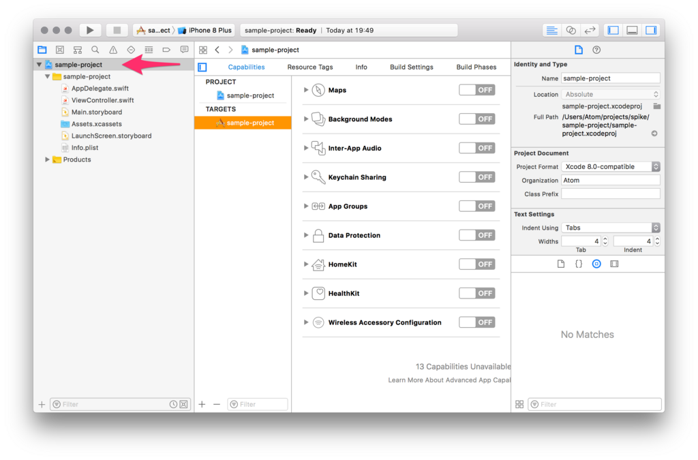Open the Project navigator folder icon

42,50
